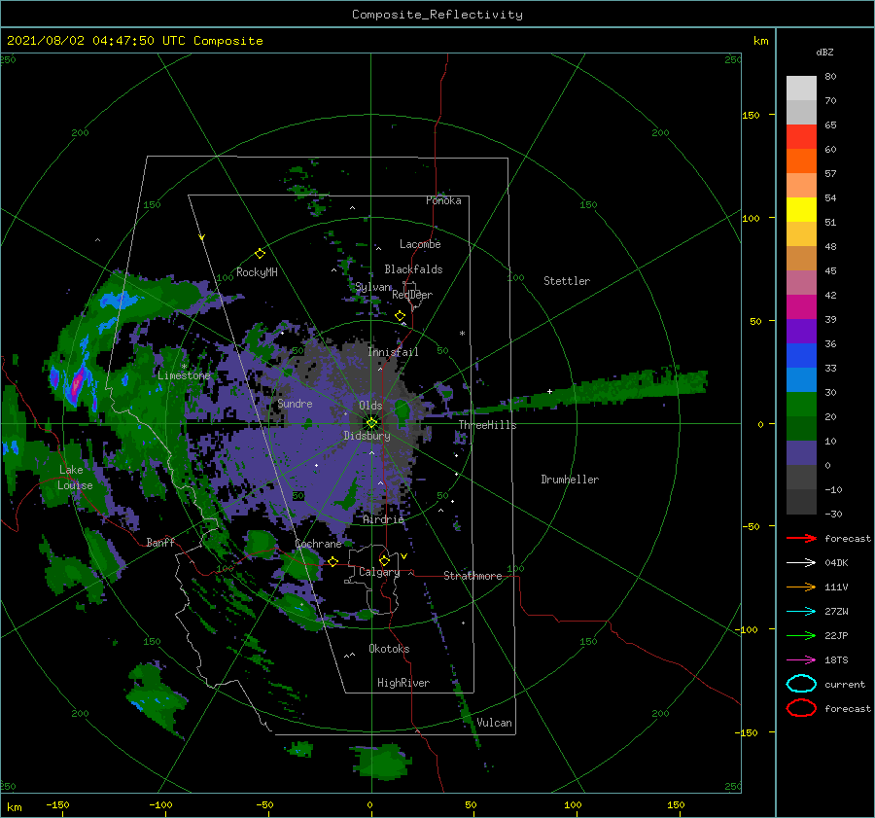Click the Airdrie city label
Viewport: 875px width, 818px height.
click(383, 519)
